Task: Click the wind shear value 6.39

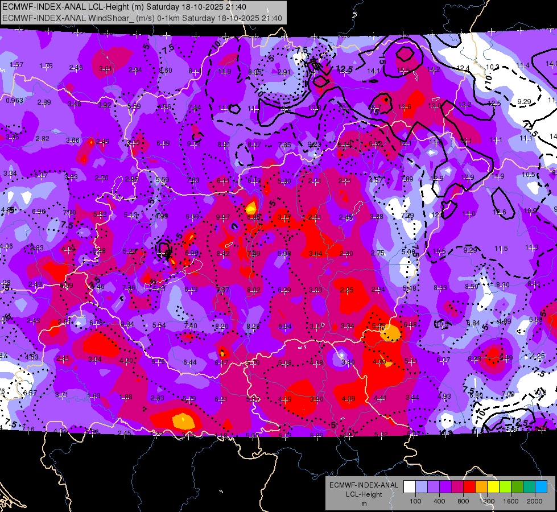Action: pyautogui.click(x=163, y=143)
